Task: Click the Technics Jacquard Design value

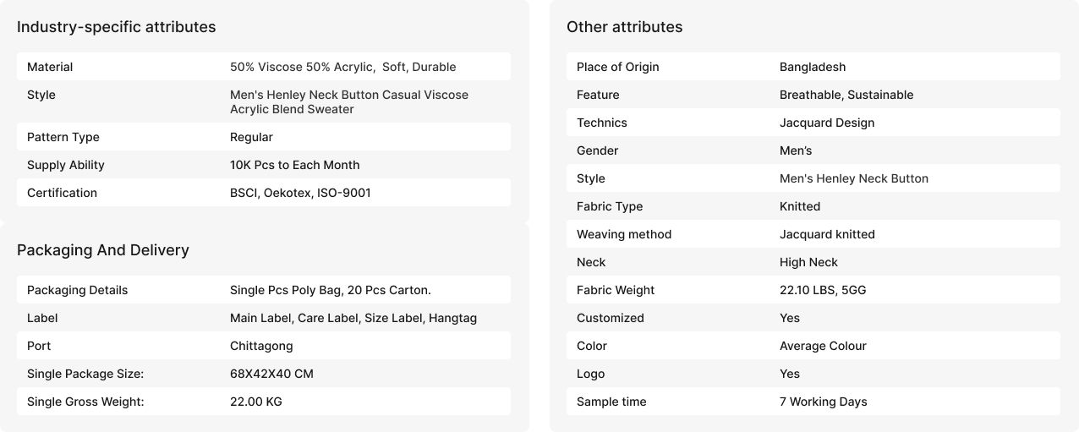Action: coord(827,123)
